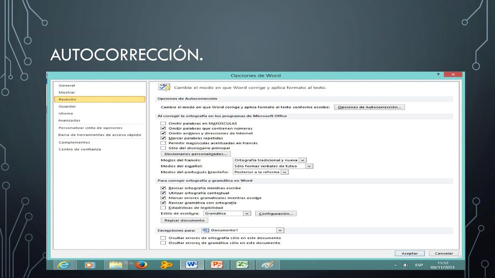Open Estilo de escritura dropdown
The width and height of the screenshot is (495, 278).
[x=247, y=213]
